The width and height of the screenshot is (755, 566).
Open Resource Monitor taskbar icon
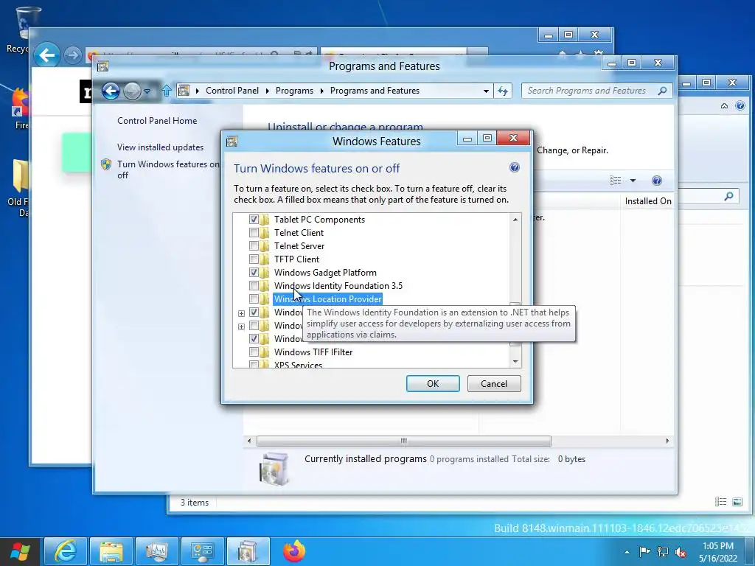157,551
